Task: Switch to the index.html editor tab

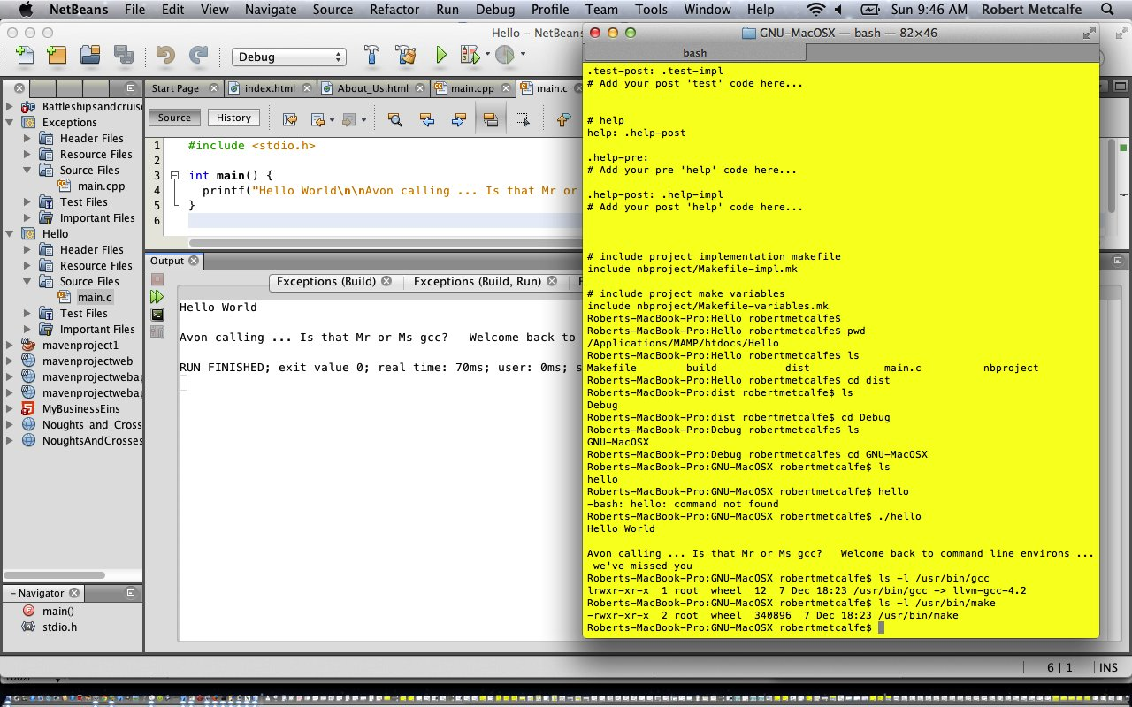Action: [270, 88]
